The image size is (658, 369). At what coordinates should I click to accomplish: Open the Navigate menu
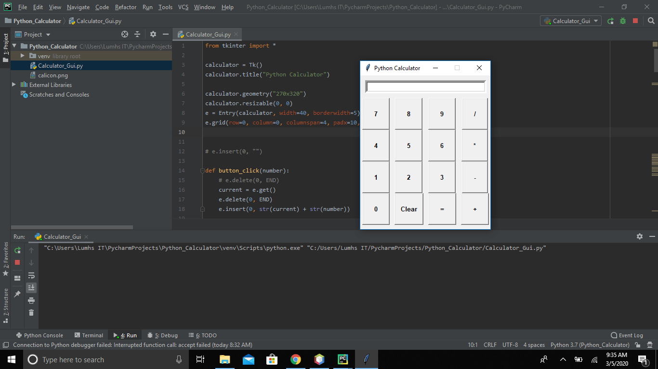78,7
